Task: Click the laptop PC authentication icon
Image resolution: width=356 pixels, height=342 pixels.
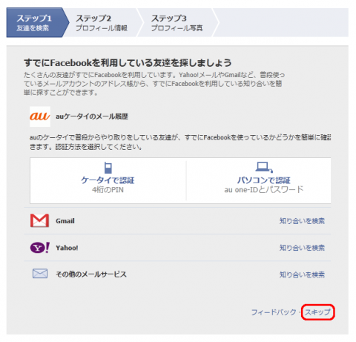Action: (264, 167)
